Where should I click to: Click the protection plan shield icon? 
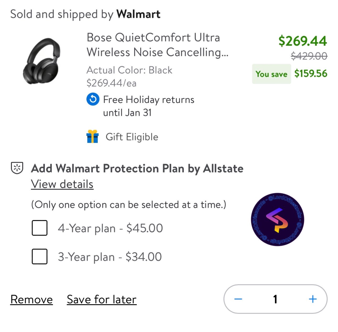point(17,168)
